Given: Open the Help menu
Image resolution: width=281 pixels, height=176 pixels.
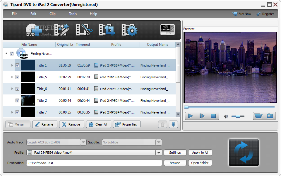Looking at the screenshot, I should point(94,14).
